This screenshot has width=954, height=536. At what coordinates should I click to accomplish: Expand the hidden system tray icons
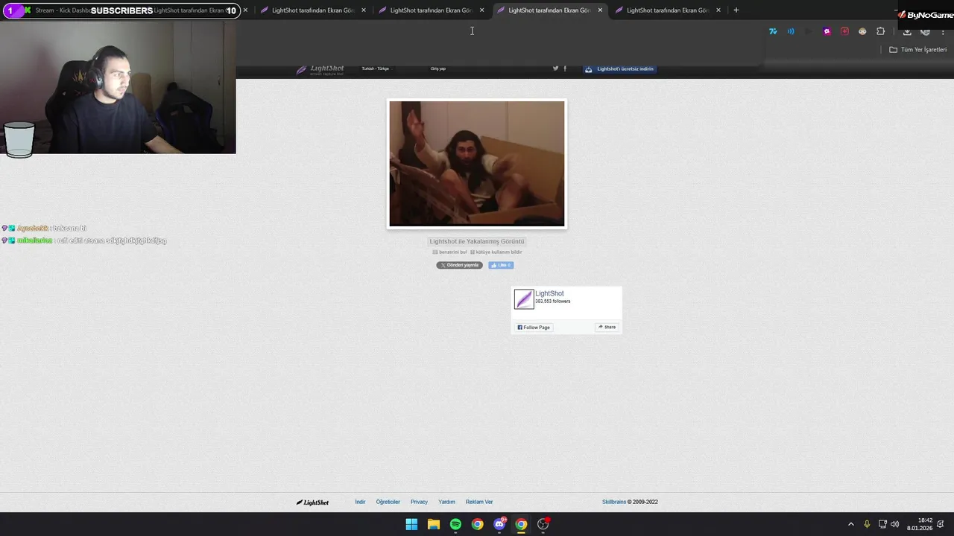point(851,524)
